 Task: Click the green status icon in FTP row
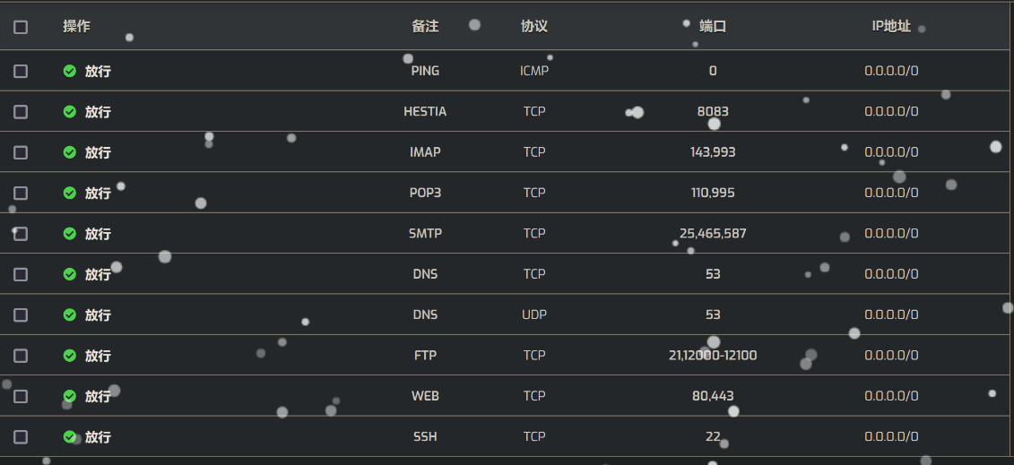point(70,356)
